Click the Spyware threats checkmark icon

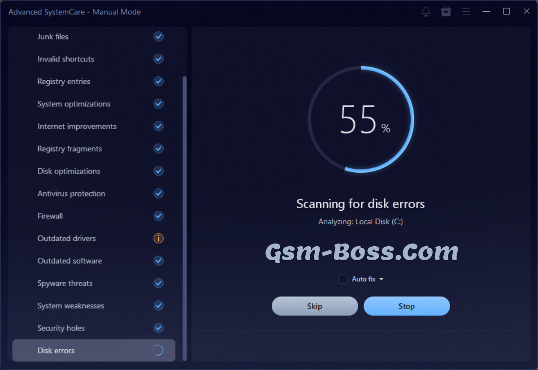tap(159, 283)
